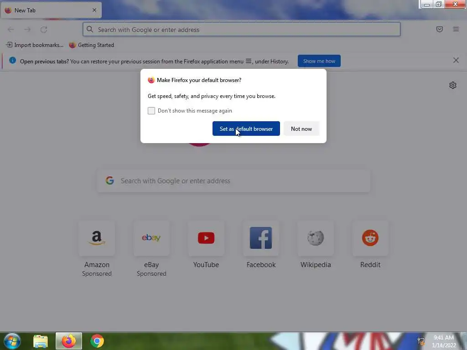
Task: Open the Pocket save icon in the toolbar
Action: (439, 29)
